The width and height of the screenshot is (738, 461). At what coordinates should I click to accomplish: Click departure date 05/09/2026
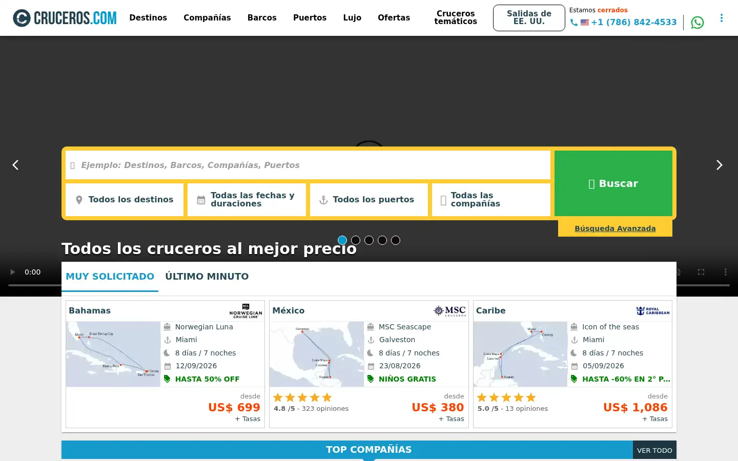603,366
